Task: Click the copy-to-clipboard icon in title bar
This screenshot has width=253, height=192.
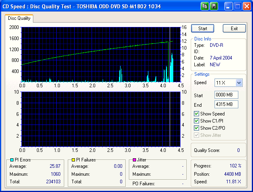Action: point(205,6)
